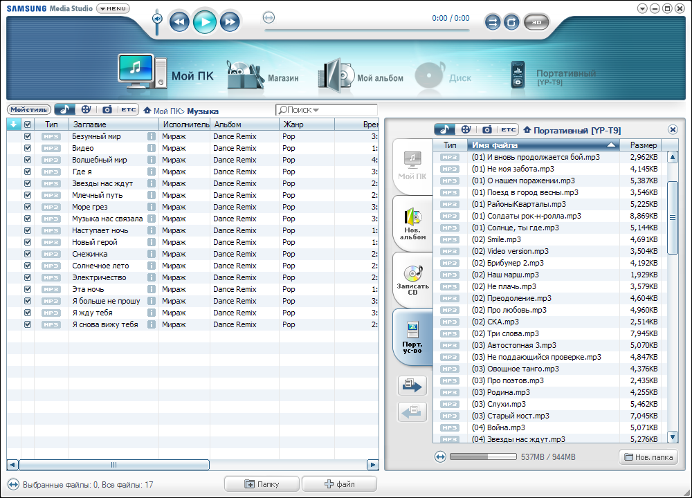Select the Порт. ус-во side tab
692x498 pixels.
tap(412, 337)
